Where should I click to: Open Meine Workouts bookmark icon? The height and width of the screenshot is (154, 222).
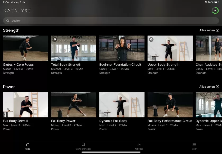[x=83, y=144]
